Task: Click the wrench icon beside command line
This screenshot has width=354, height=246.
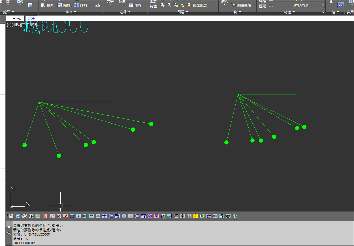Action: 9,233
